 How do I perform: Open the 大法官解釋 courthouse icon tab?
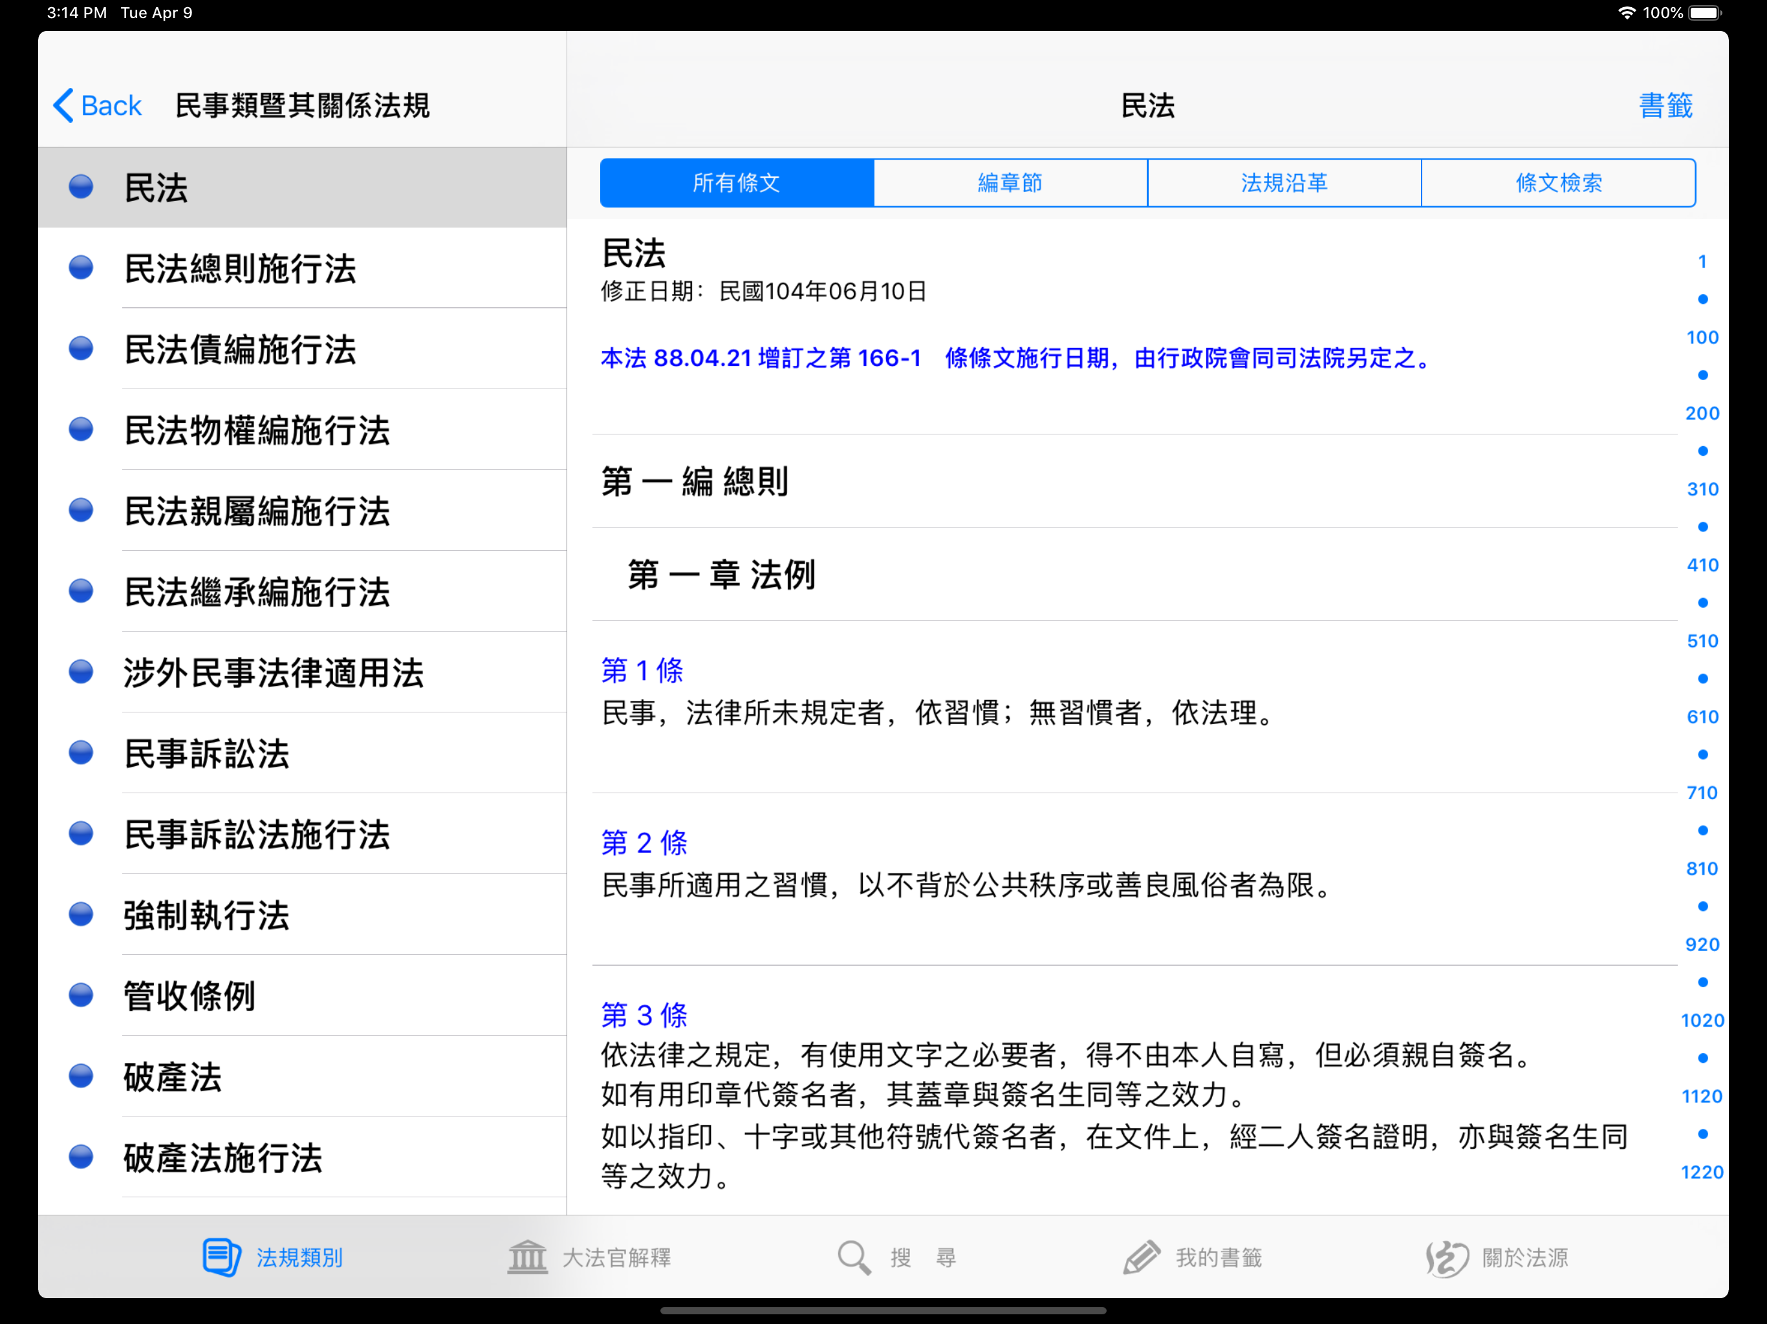(x=527, y=1257)
